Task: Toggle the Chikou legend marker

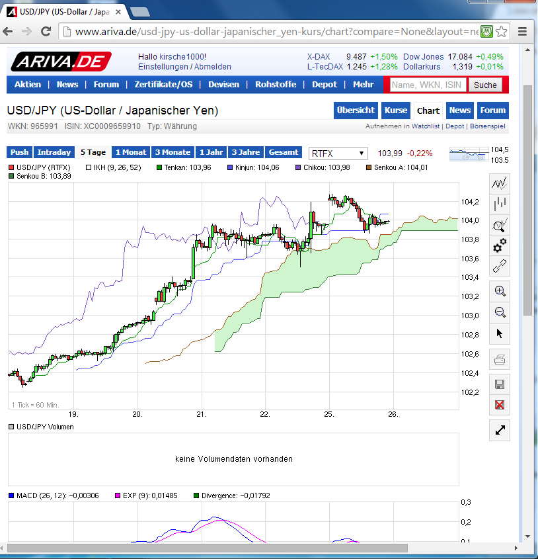Action: pos(298,167)
